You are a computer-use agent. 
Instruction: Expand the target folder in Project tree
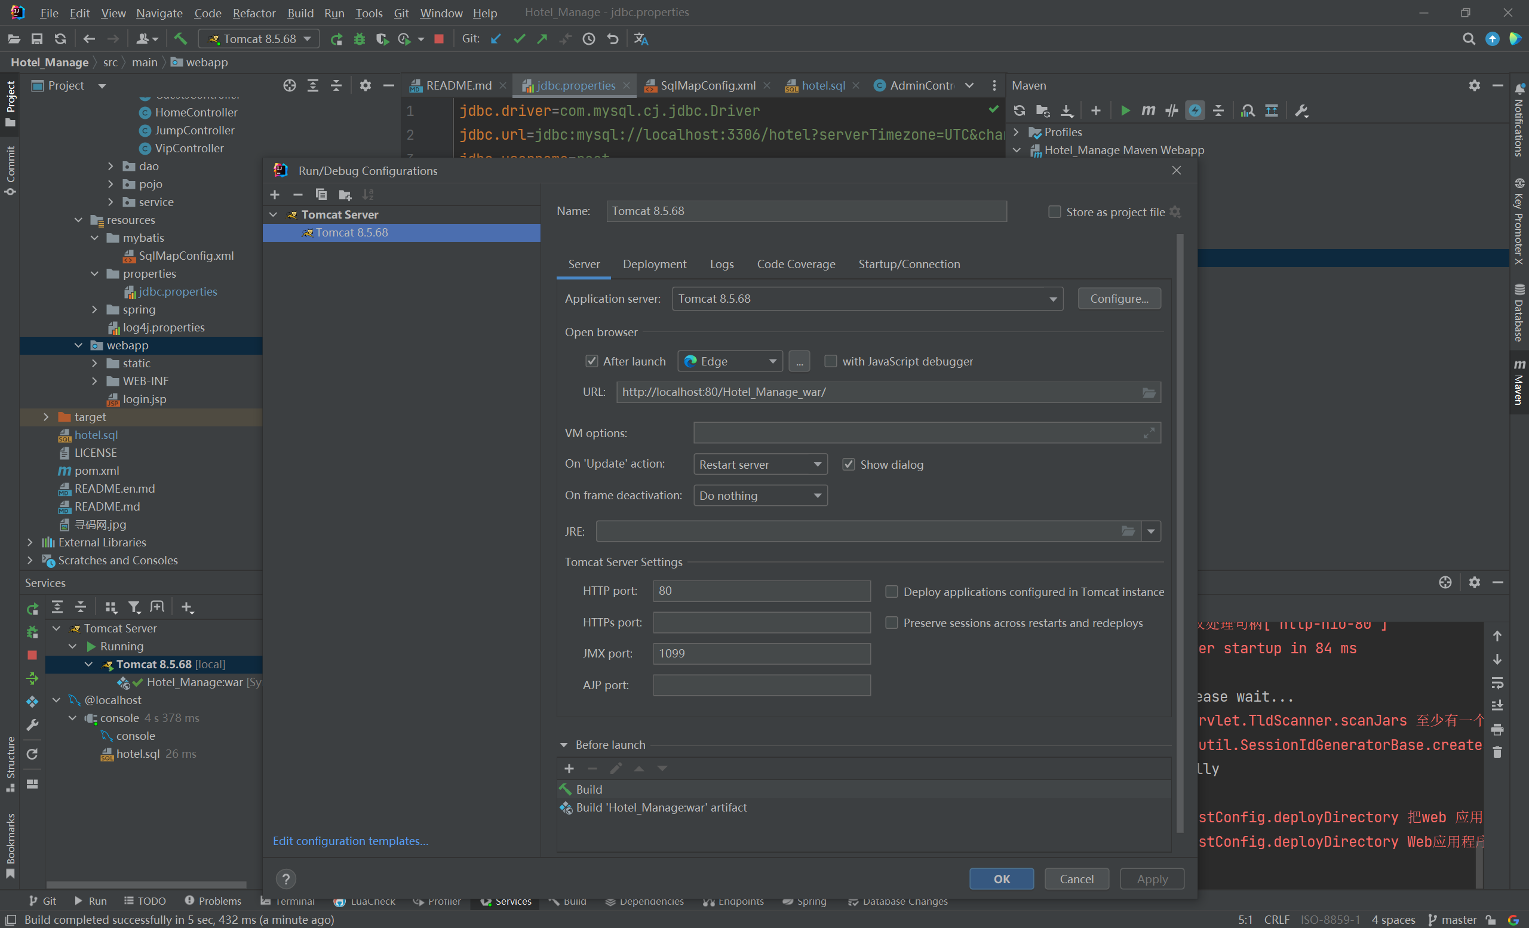[46, 417]
